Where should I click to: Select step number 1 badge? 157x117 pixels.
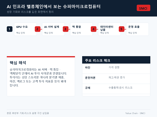point(10,29)
